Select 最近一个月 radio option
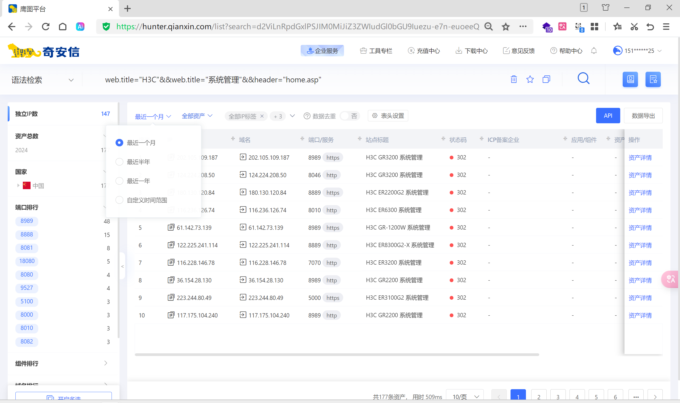Image resolution: width=680 pixels, height=403 pixels. coord(120,143)
